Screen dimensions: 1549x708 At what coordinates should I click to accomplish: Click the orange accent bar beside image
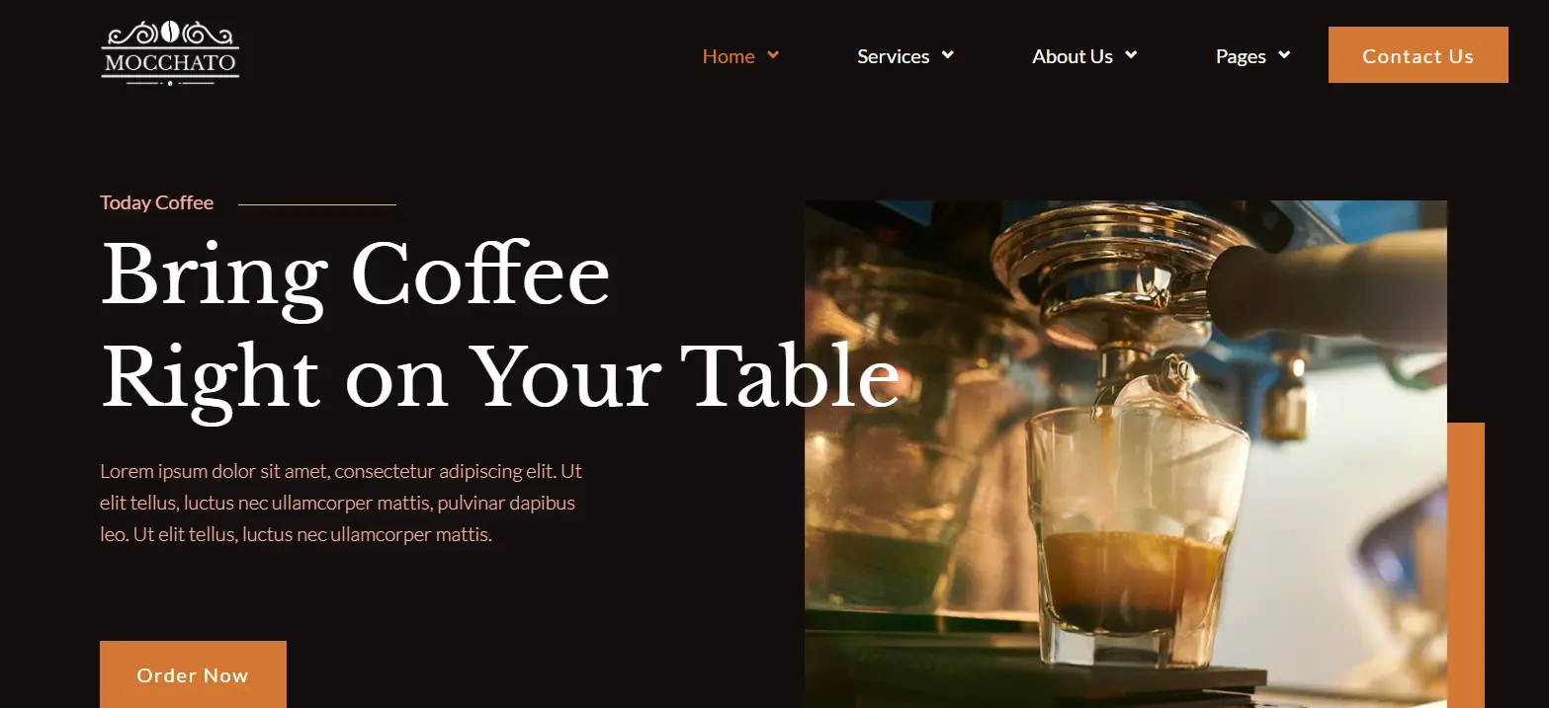click(1466, 565)
